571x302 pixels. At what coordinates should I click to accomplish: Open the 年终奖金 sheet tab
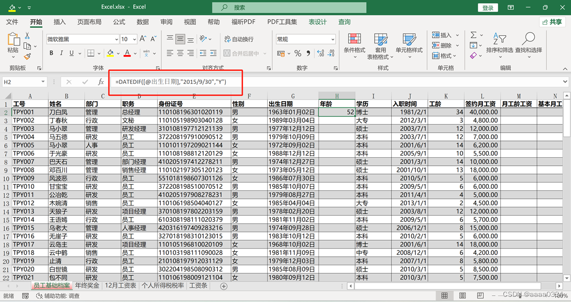[x=87, y=286]
